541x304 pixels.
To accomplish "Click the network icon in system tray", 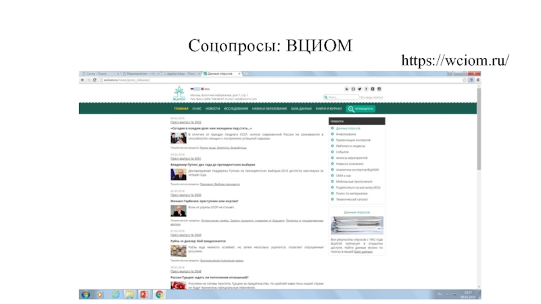I will click(454, 295).
